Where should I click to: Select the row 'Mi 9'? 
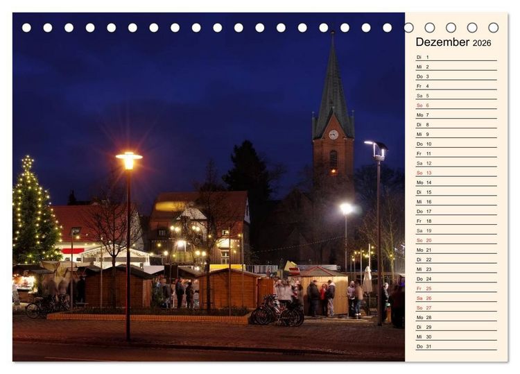[456, 134]
